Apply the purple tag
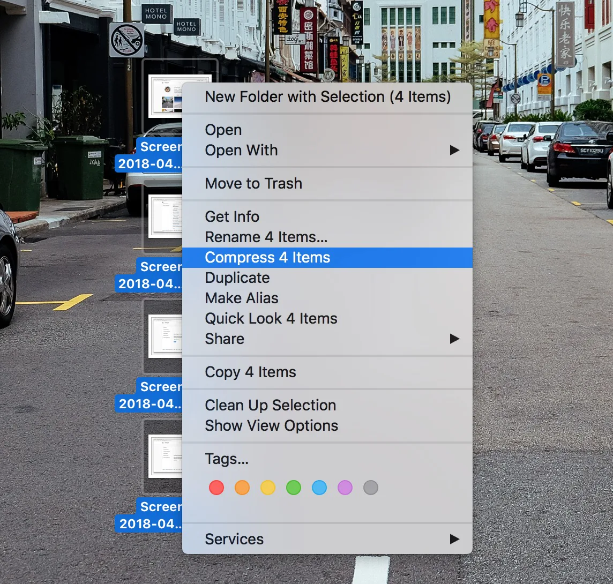613x584 pixels. pos(345,488)
